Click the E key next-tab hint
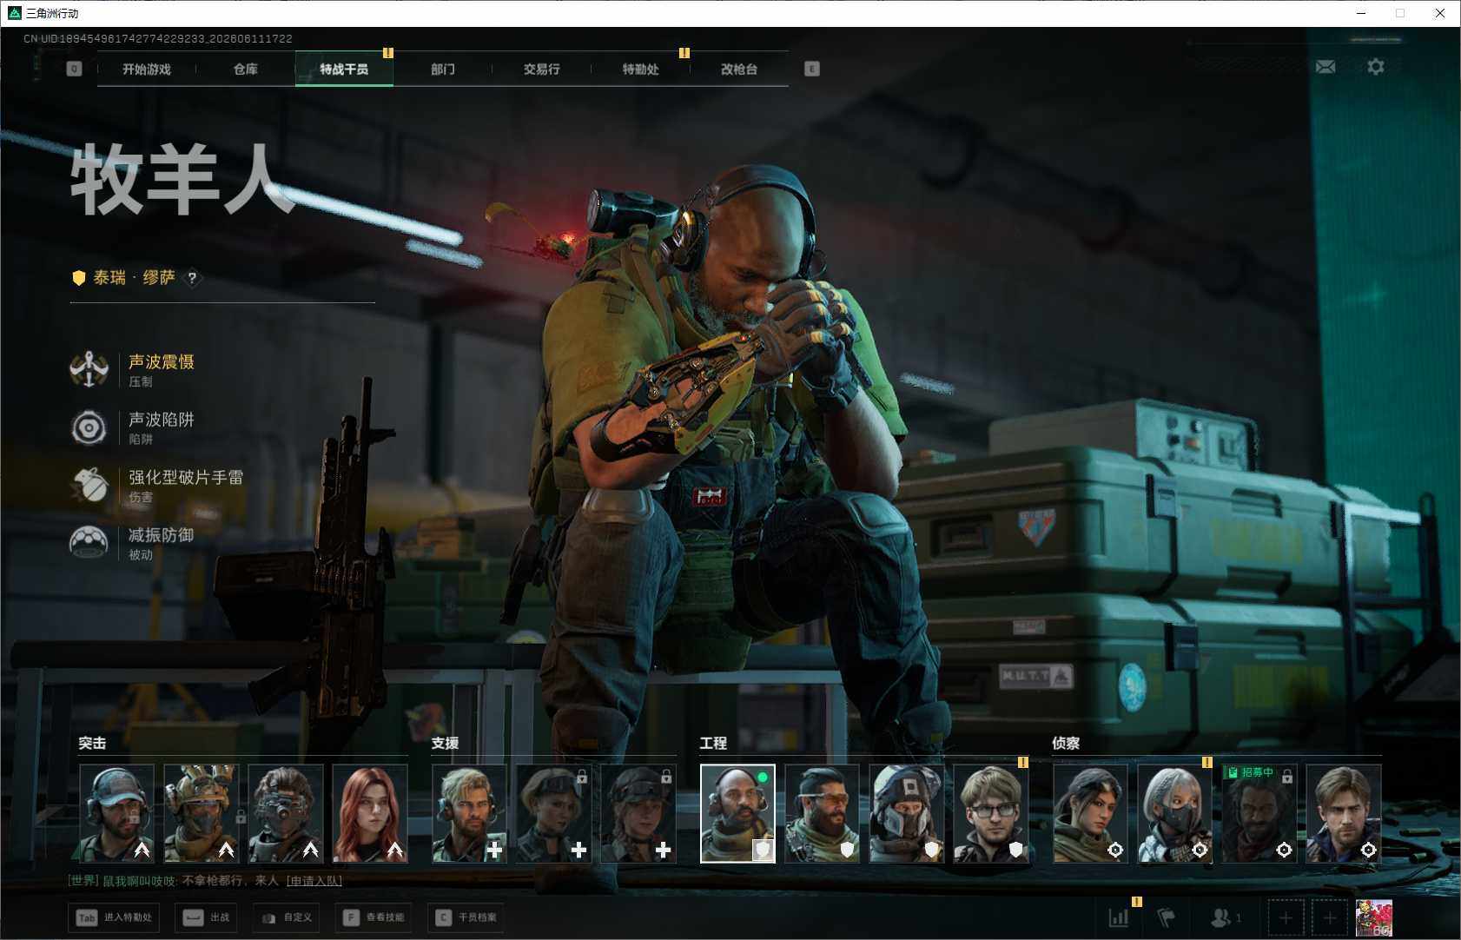The image size is (1461, 940). [812, 69]
